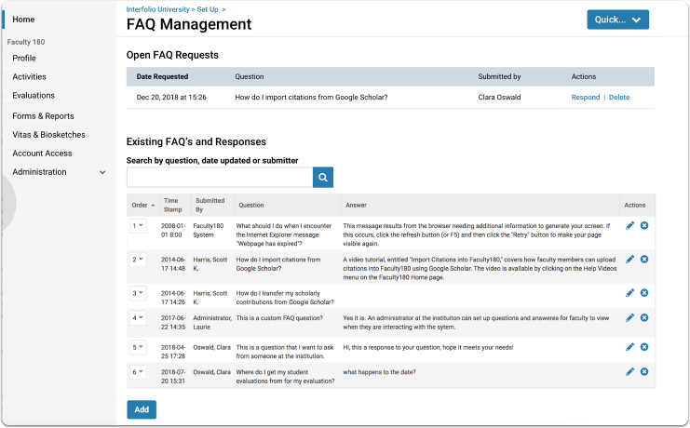Viewport: 690px width, 428px height.
Task: Open order dropdown for FAQ number 2
Action: click(138, 260)
